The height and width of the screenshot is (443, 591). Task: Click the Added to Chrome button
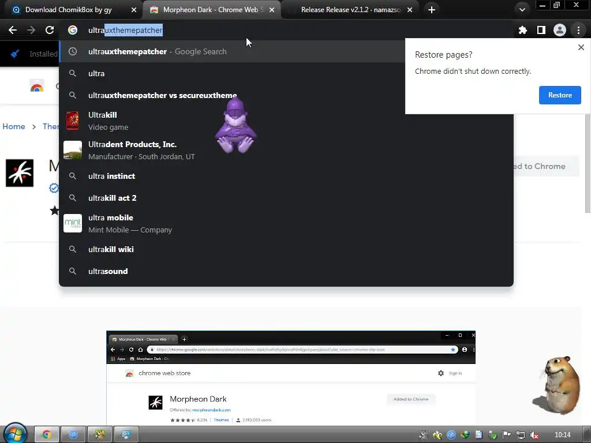[x=545, y=166]
